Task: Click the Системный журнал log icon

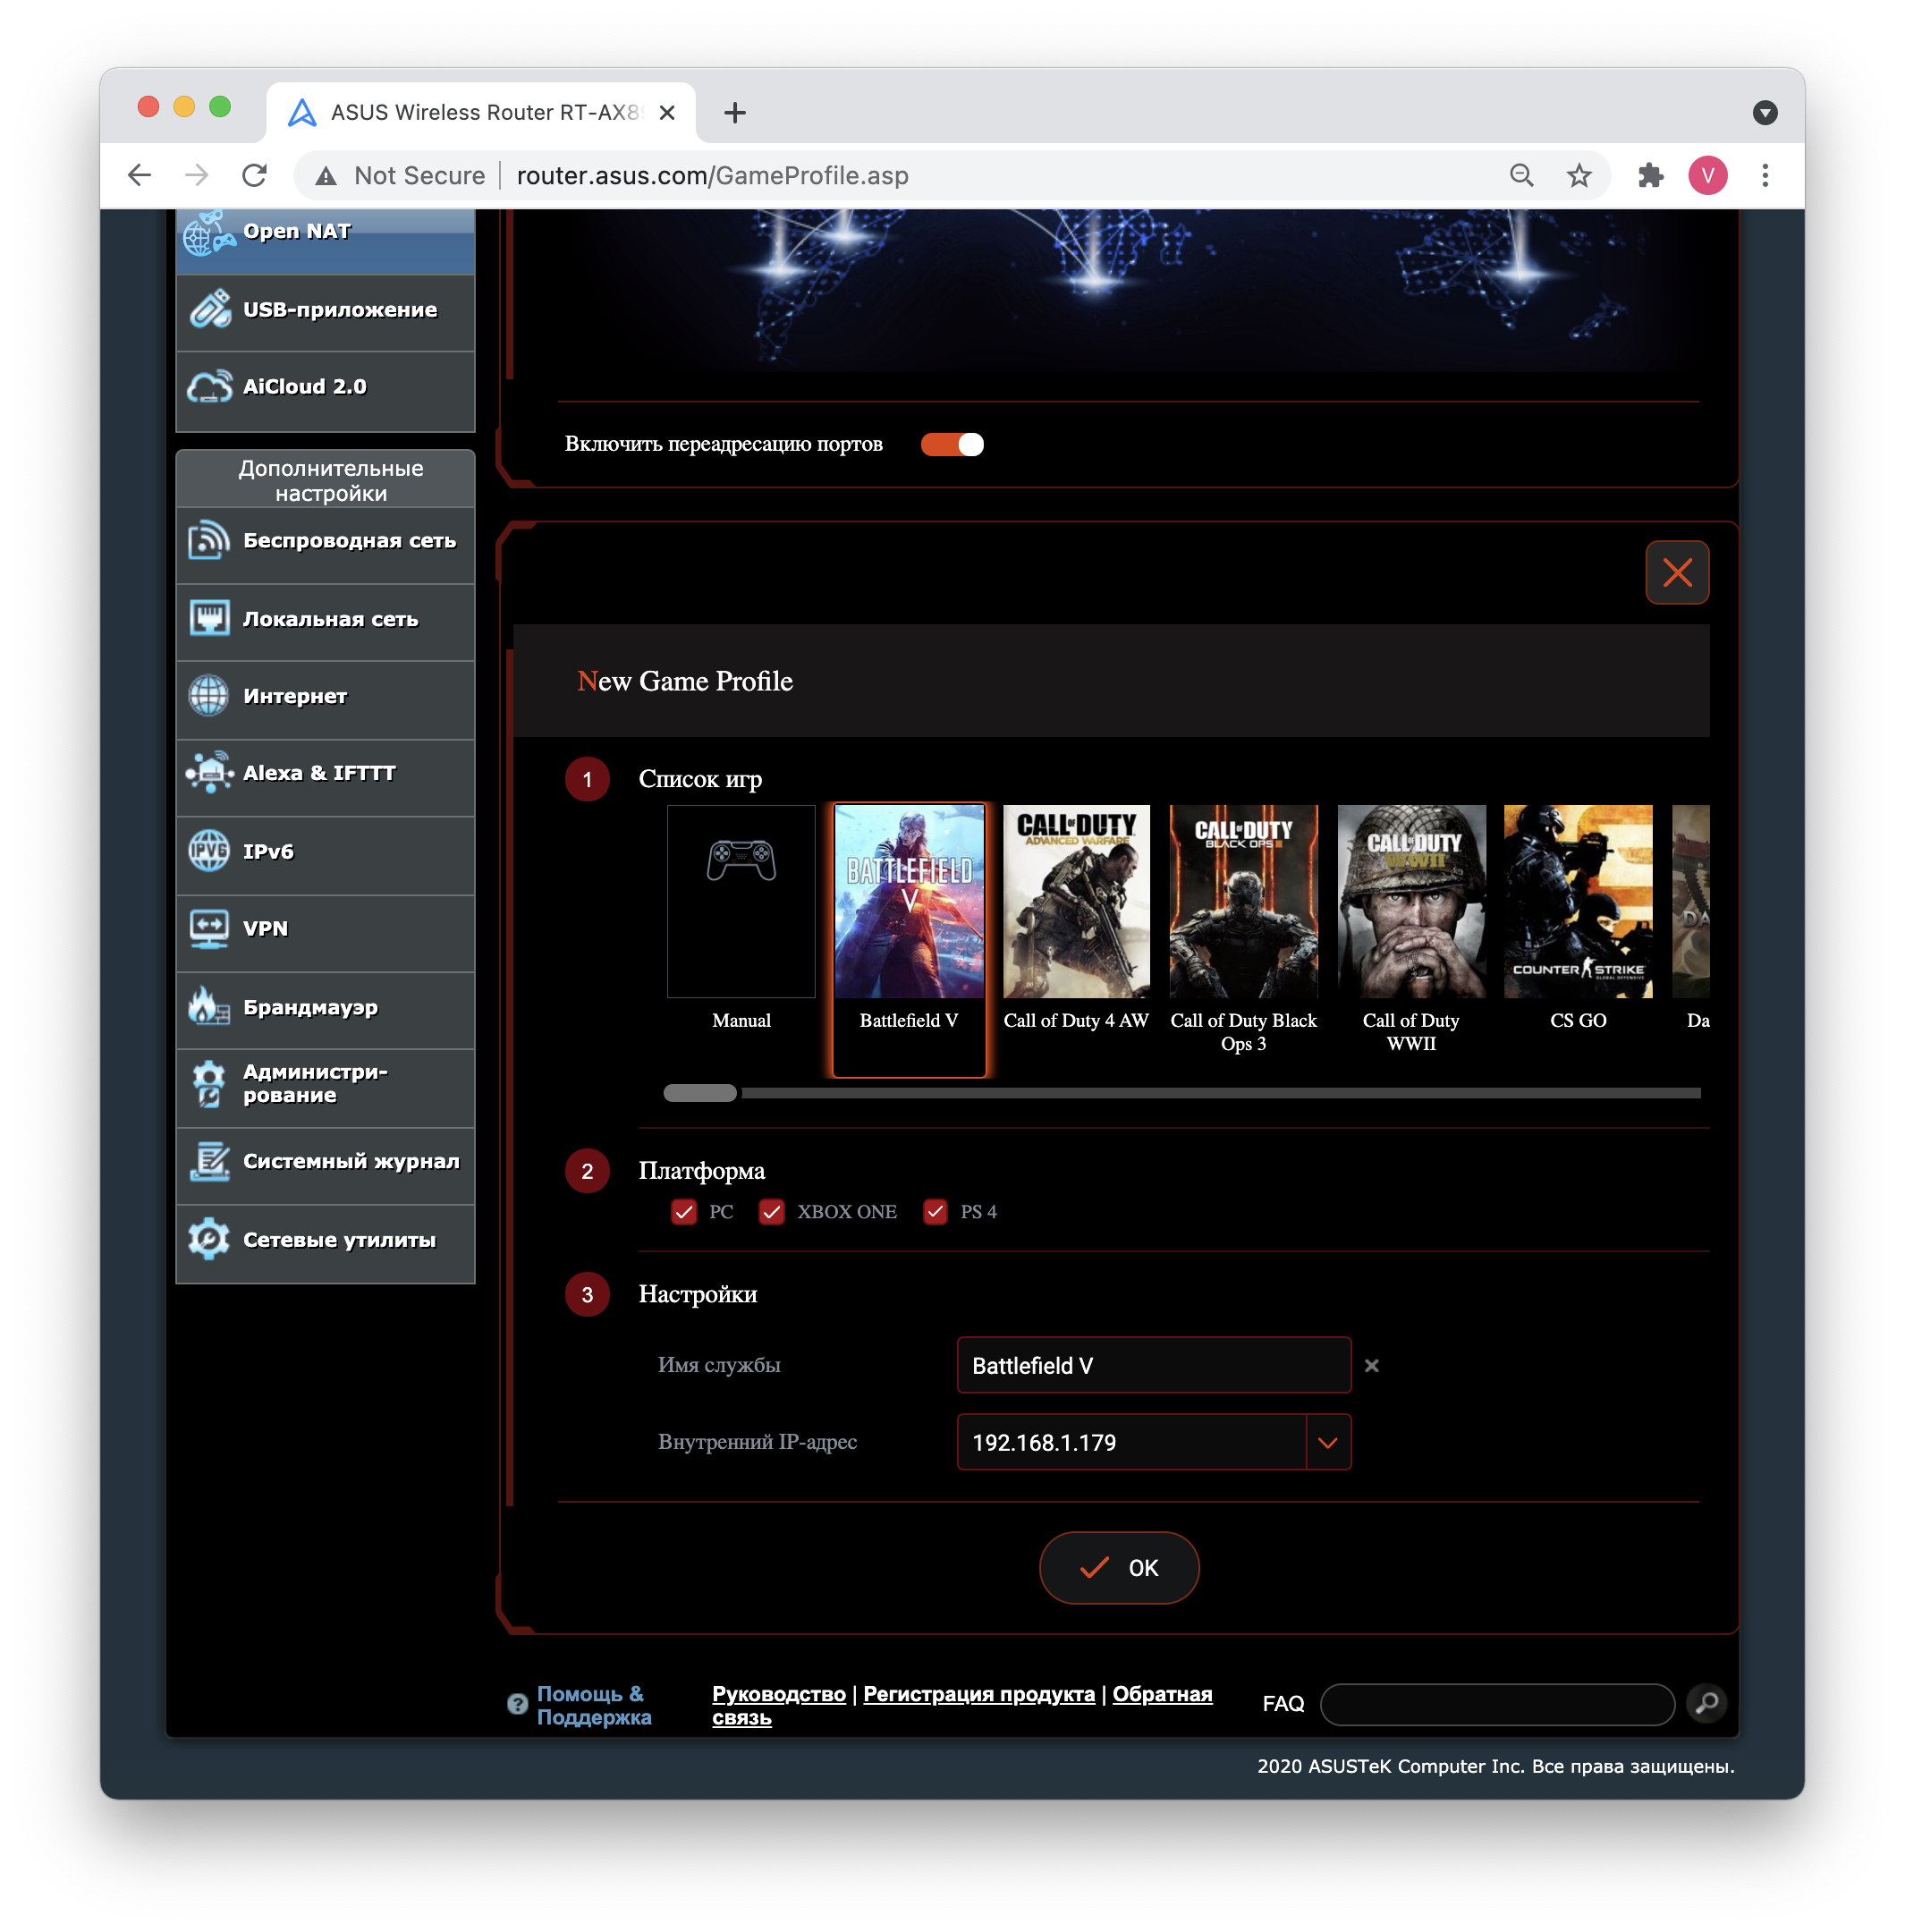Action: tap(209, 1162)
